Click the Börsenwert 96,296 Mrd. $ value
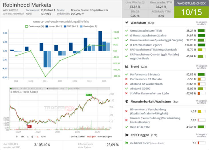The height and width of the screenshot is (150, 209). pos(48,10)
